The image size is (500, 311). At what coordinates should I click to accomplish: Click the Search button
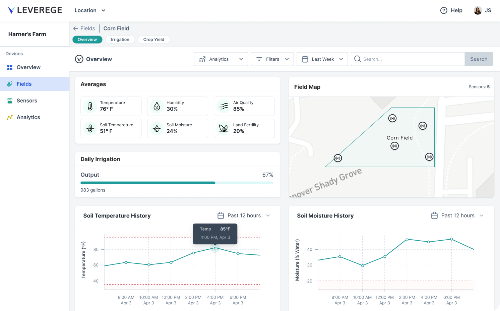tap(479, 59)
